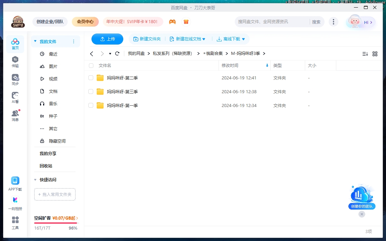
Task: Select all files via header checkbox
Action: tap(90, 66)
